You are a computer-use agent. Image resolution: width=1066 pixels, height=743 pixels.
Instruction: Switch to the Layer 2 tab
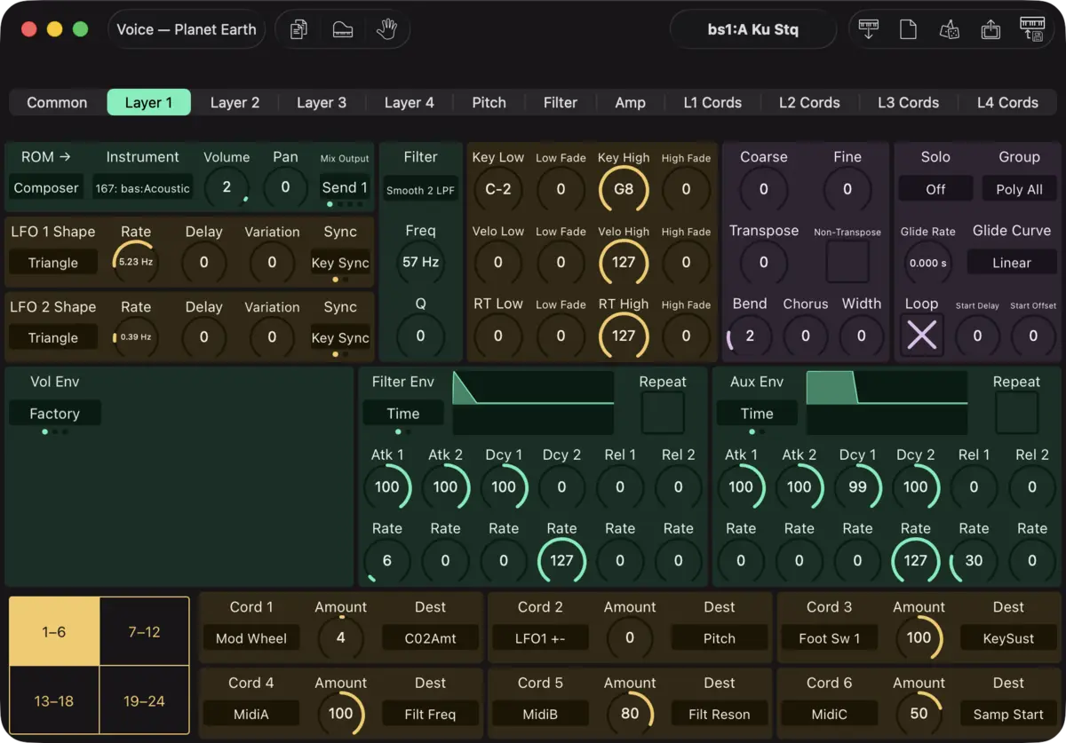coord(235,102)
